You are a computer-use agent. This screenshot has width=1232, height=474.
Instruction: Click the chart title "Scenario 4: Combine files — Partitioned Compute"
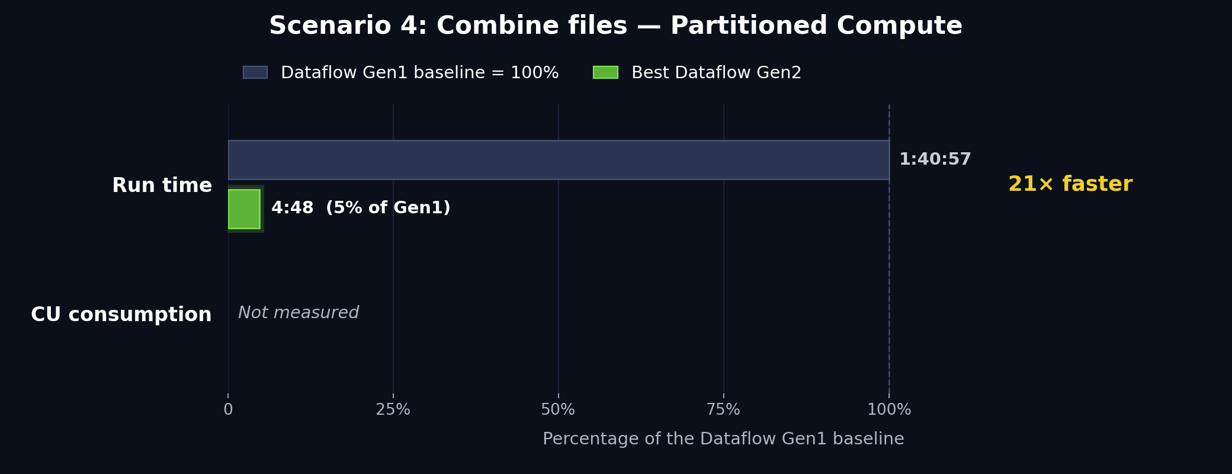coord(616,26)
